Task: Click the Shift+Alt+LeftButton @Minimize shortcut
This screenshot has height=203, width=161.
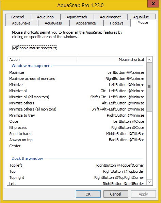Action: [x=118, y=109]
